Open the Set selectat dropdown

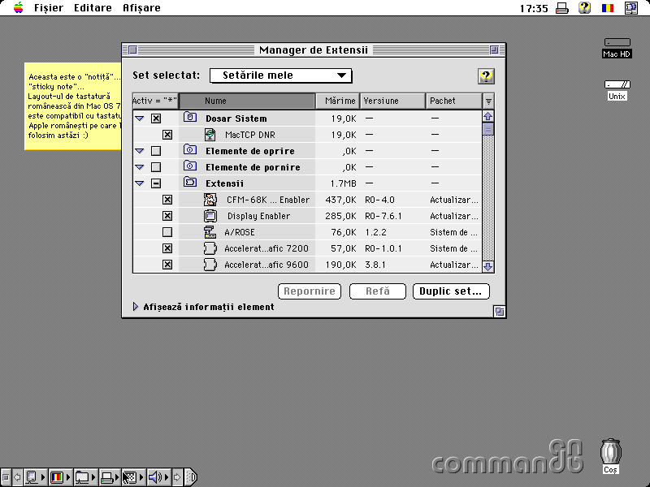click(x=280, y=75)
